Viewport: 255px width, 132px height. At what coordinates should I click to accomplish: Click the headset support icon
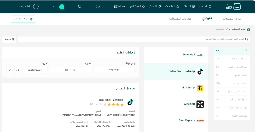coord(18,70)
